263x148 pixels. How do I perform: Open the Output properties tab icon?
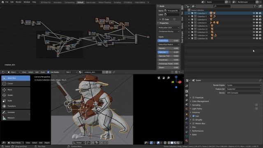(x=187, y=96)
